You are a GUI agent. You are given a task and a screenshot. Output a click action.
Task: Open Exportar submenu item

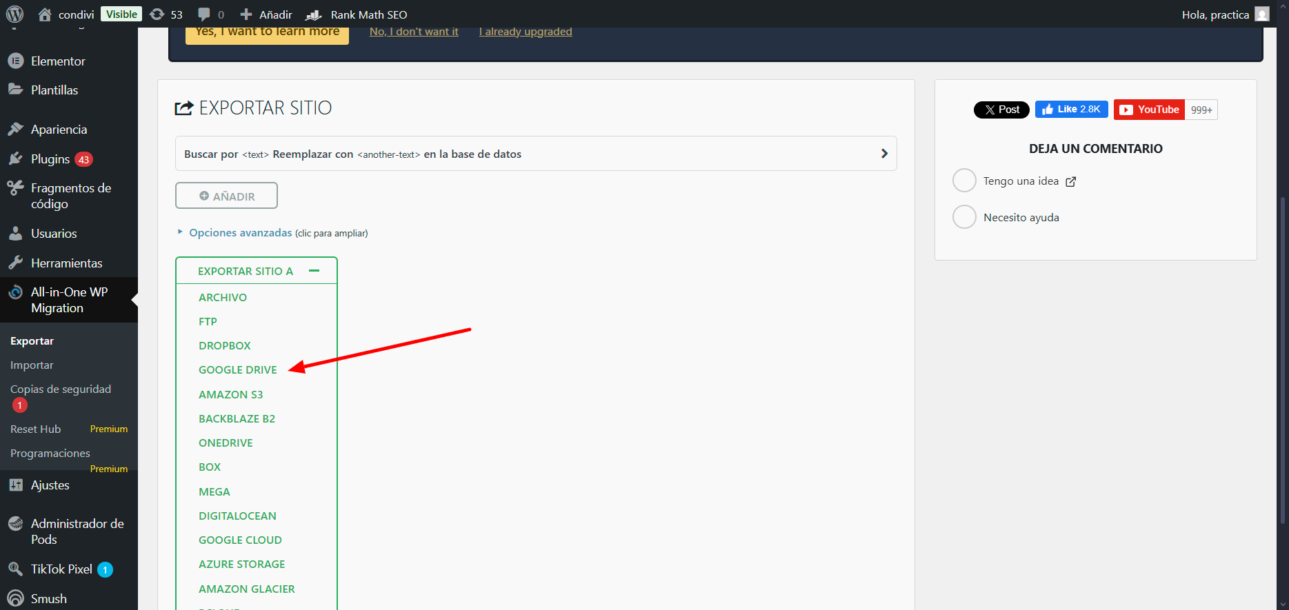(x=32, y=340)
